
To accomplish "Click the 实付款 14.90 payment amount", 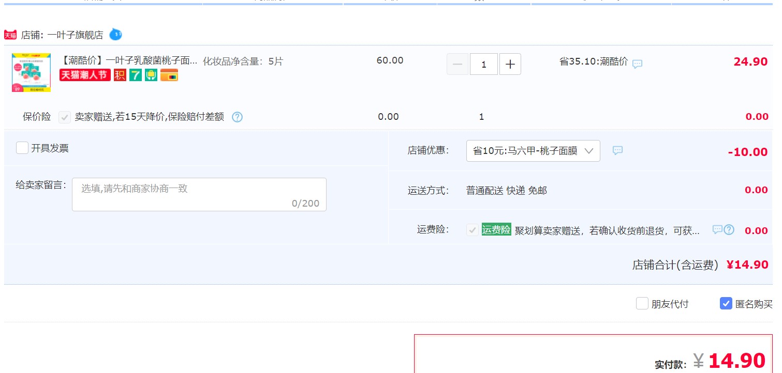I will pyautogui.click(x=737, y=361).
